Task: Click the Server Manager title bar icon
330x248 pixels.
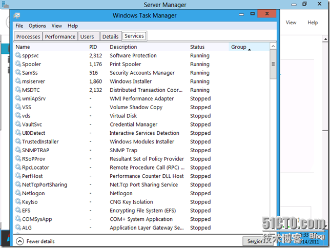Action: 5,5
